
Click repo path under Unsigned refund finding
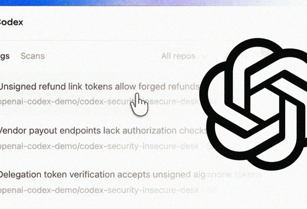pos(99,101)
